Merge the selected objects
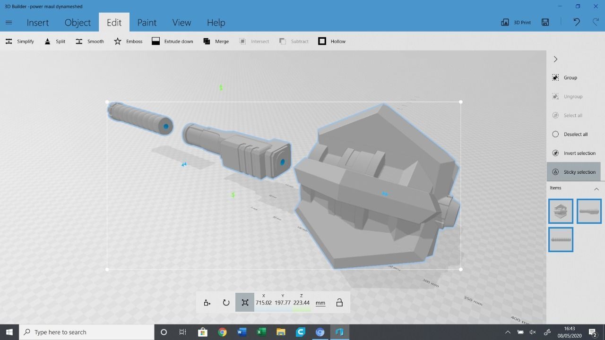Viewport: 605px width, 340px height. 216,42
